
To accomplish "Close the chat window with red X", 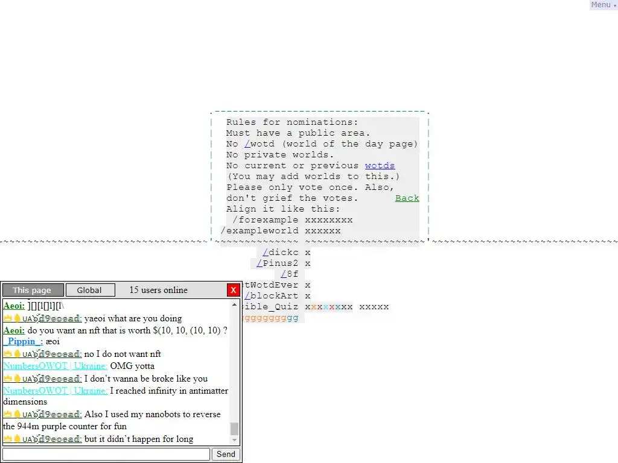I will coord(234,290).
